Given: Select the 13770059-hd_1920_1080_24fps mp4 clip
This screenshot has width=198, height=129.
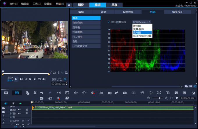Looking at the screenshot, I should point(113,108).
